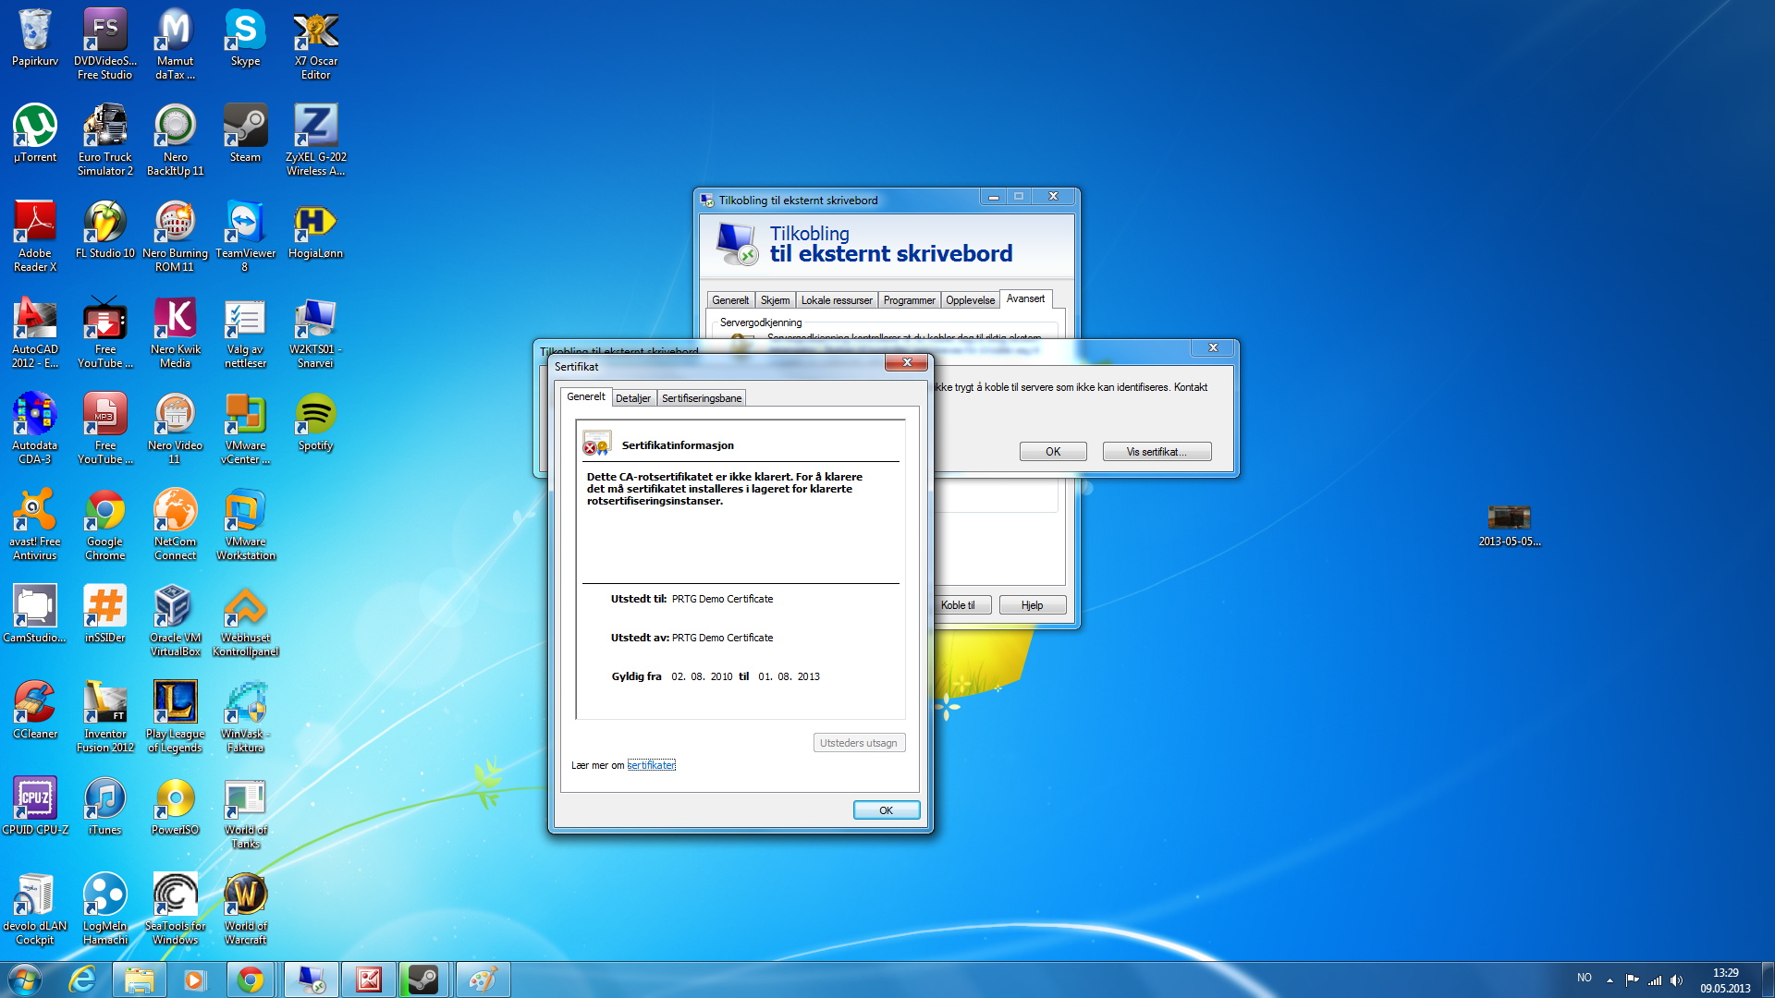
Task: Open the taskbar clock and date
Action: (1725, 980)
